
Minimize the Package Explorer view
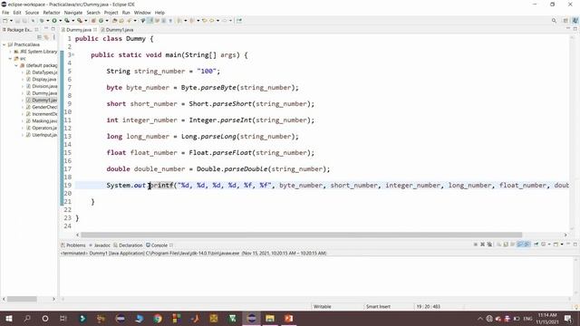point(46,29)
